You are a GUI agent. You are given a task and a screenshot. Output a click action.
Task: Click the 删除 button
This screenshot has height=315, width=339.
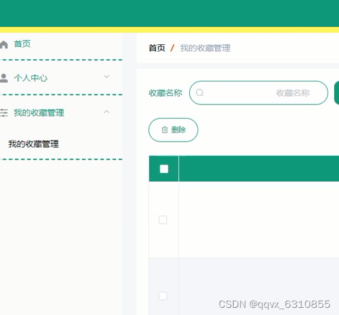(x=173, y=130)
